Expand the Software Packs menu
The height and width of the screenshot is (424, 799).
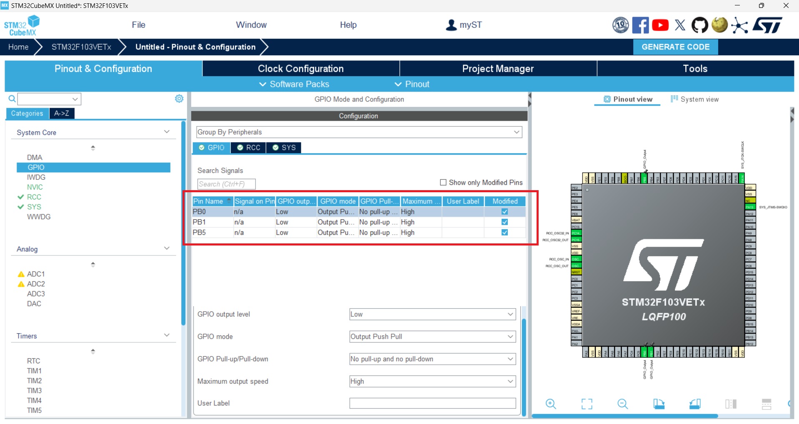click(294, 84)
